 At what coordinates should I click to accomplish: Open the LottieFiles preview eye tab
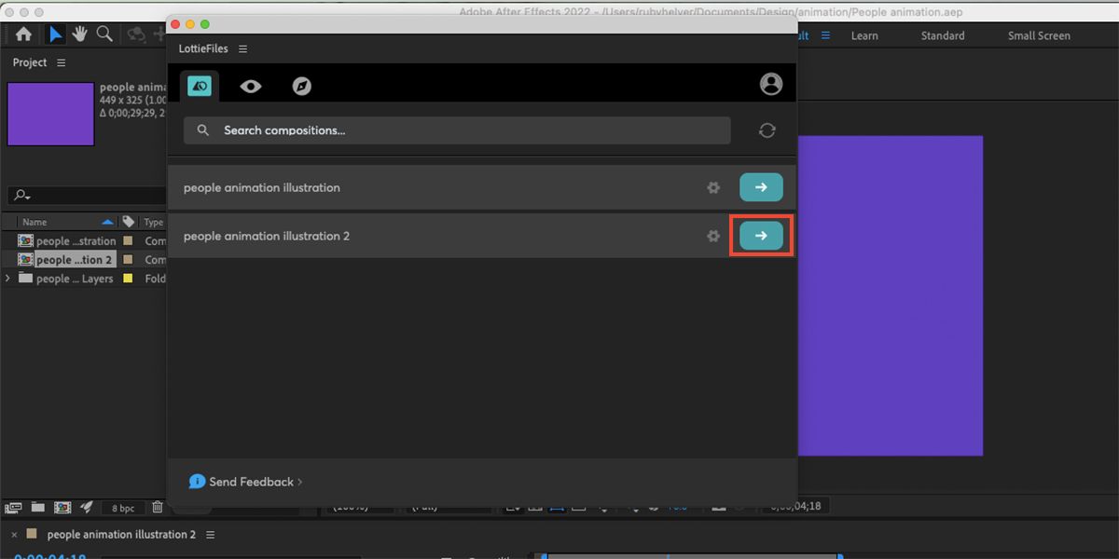click(251, 86)
